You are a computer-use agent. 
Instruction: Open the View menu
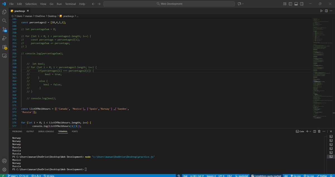click(43, 4)
